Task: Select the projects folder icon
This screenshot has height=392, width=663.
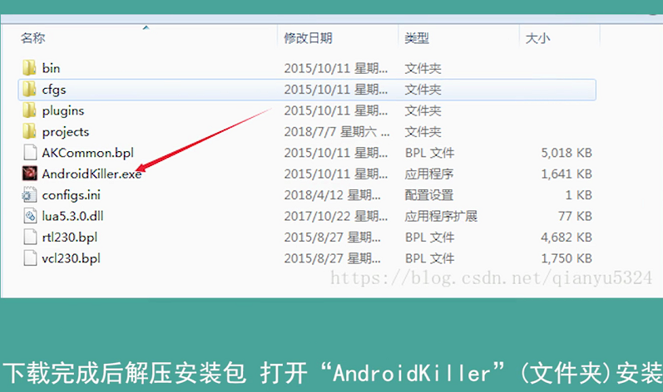Action: [29, 131]
